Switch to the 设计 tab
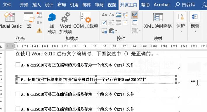 [49, 5]
